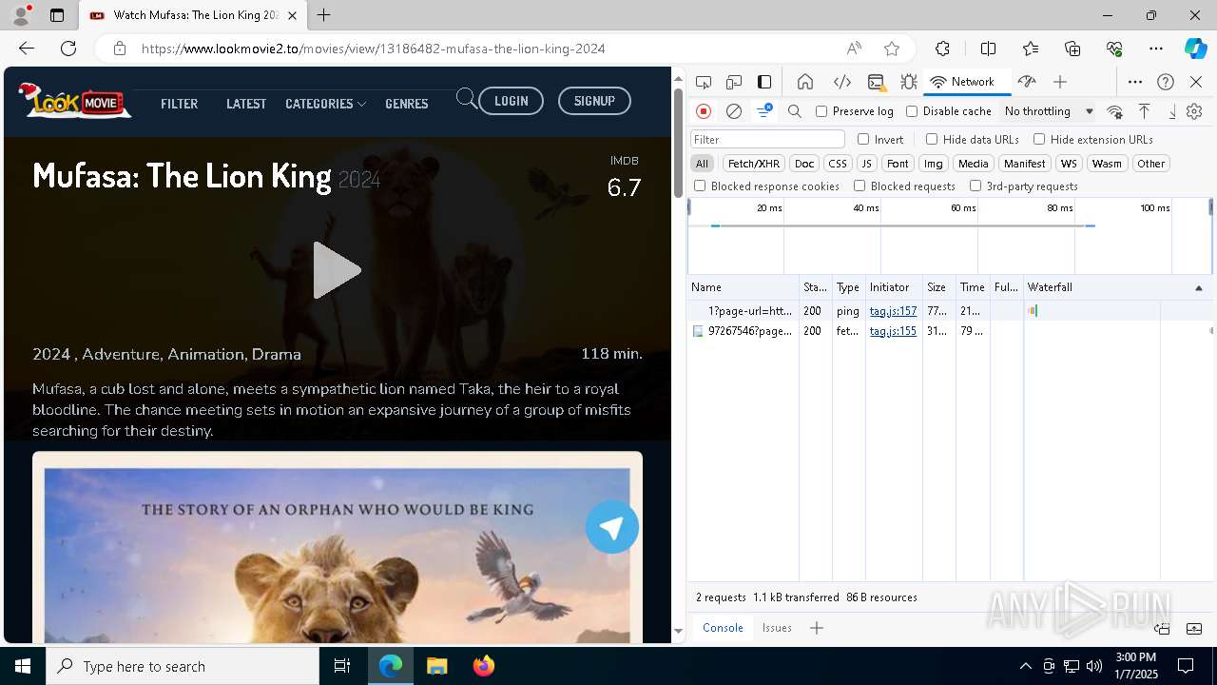Show hidden system tray icons

point(1025,666)
